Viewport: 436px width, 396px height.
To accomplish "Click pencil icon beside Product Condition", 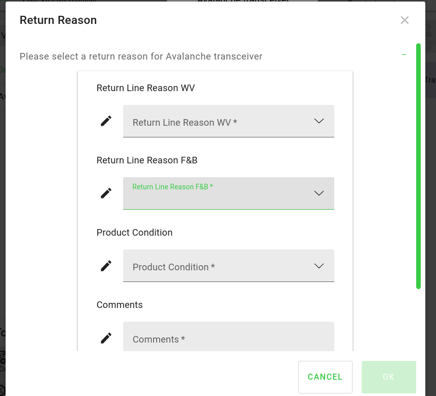I will [106, 265].
